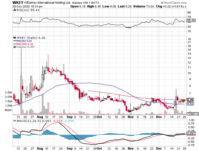Click the 10 price level on the price axis
199x151 pixels.
tap(189, 73)
